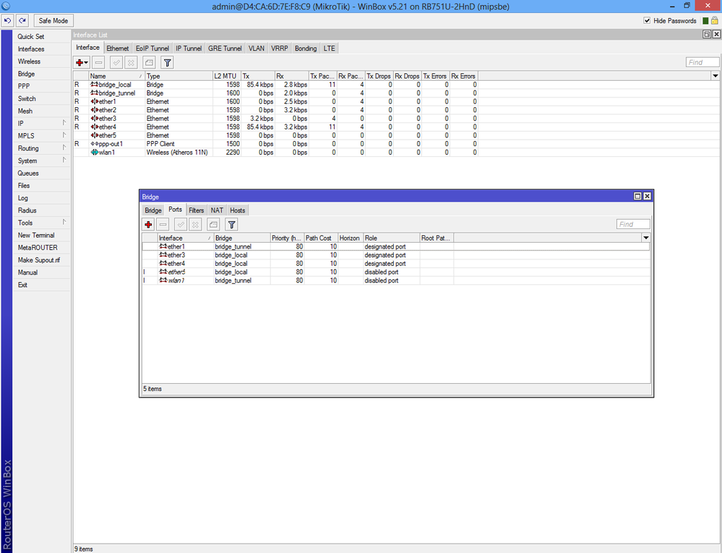Select the ppp-out1 interface row
Image resolution: width=722 pixels, height=553 pixels.
tap(111, 144)
